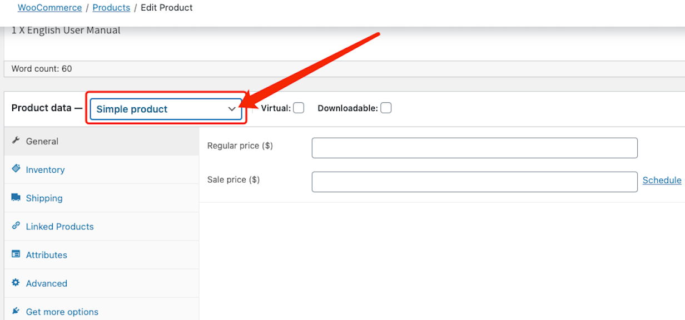Follow the Products breadcrumb link
Screen dimensions: 685x320
(111, 8)
